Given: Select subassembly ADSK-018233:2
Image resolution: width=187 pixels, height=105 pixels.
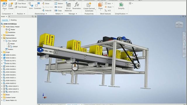Looking at the screenshot, I should (x=9, y=83).
